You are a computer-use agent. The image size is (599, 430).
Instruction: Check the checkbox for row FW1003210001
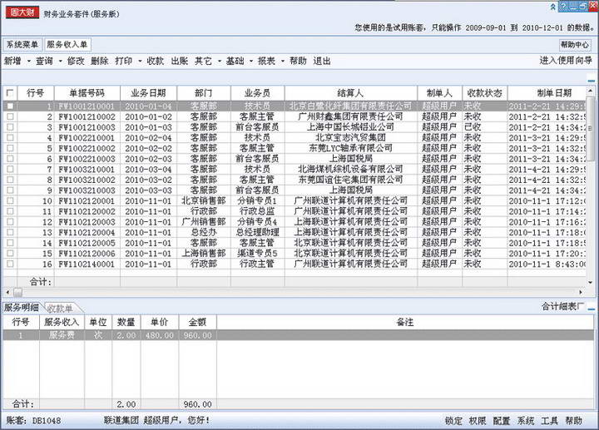click(10, 169)
